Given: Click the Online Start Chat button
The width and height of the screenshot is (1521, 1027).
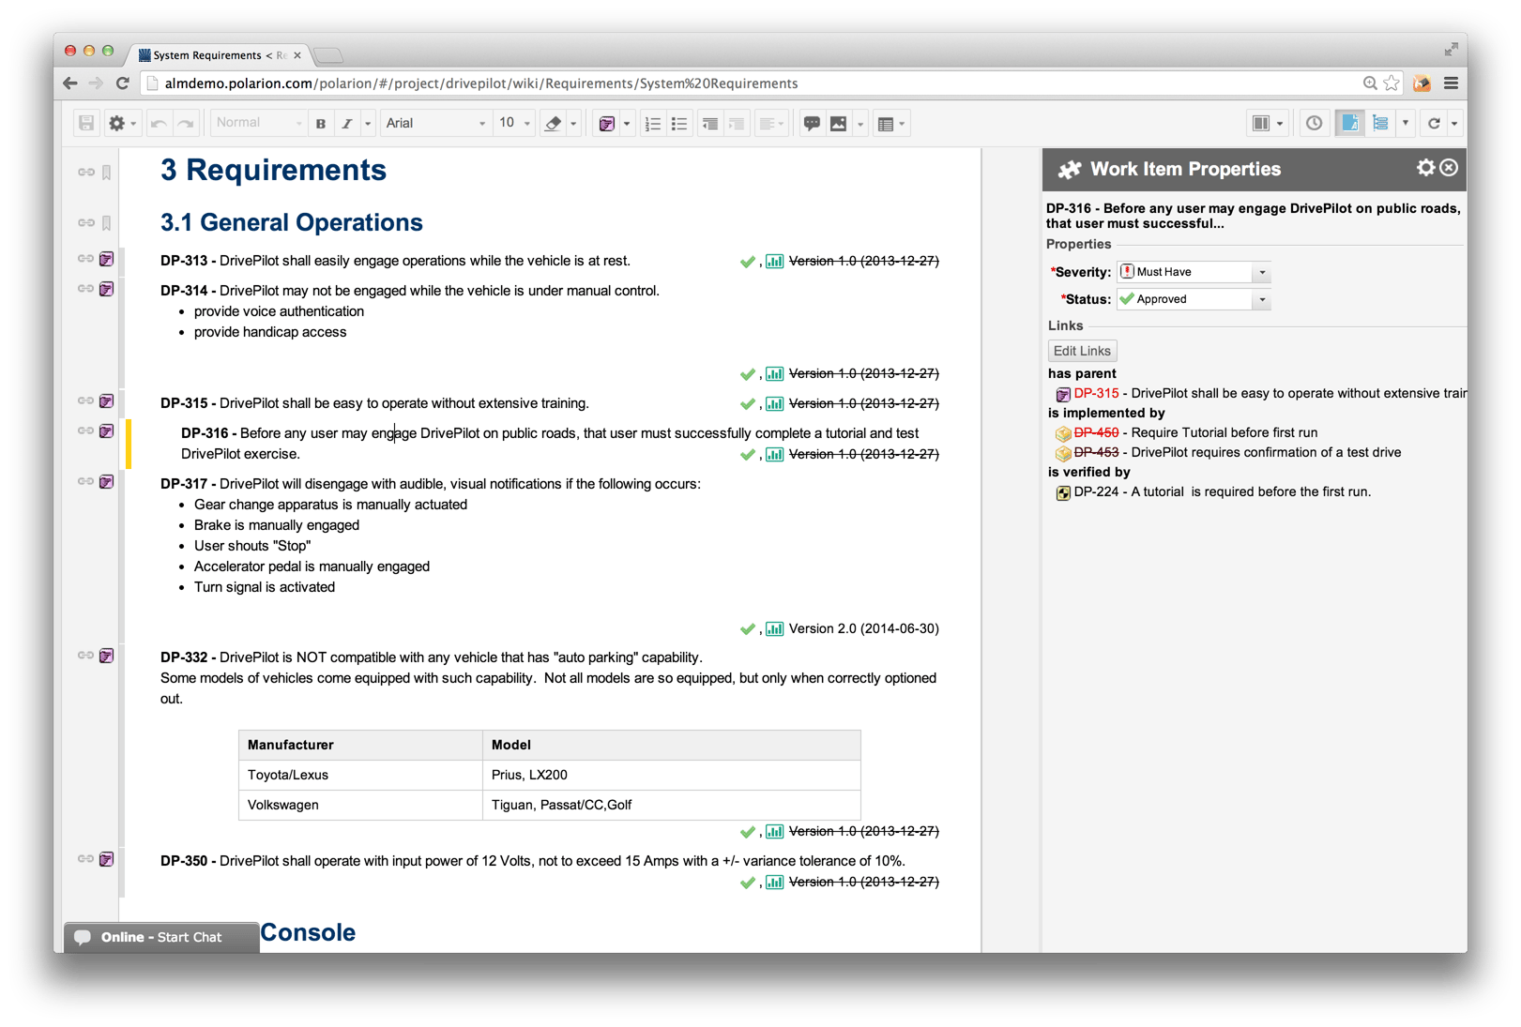Looking at the screenshot, I should coord(160,937).
